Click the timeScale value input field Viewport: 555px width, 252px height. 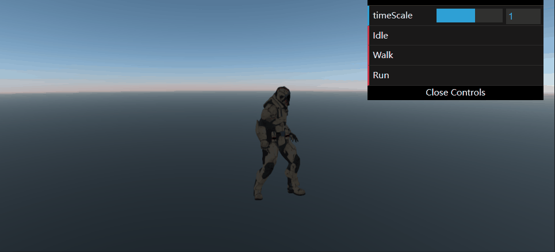tap(523, 16)
